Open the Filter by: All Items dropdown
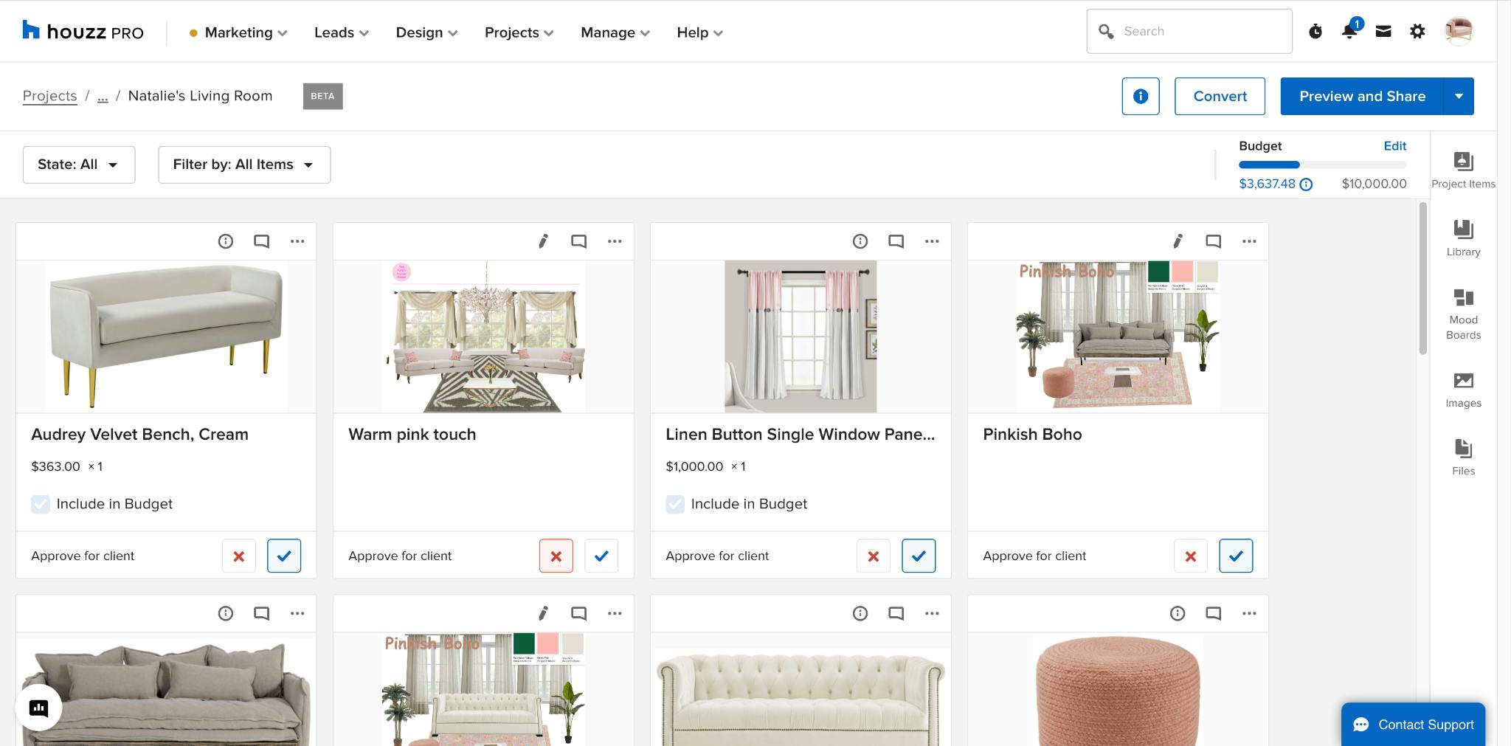Viewport: 1511px width, 746px height. (x=244, y=165)
